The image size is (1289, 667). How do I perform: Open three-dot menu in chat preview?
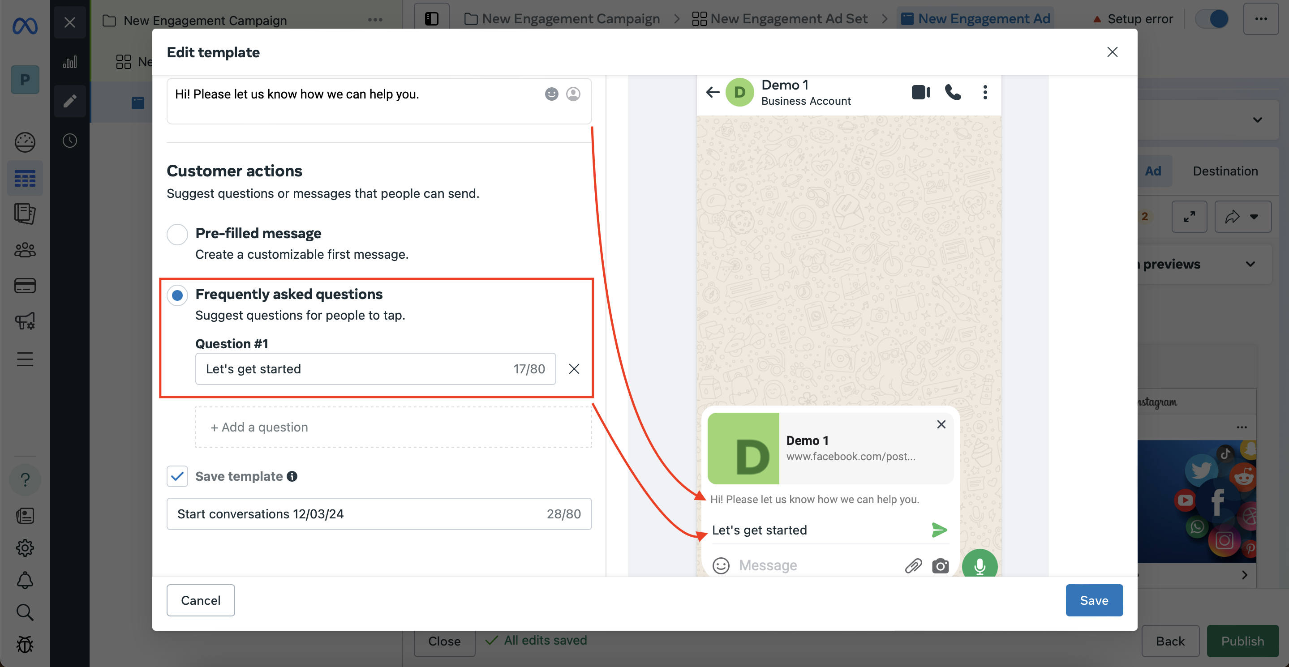click(985, 92)
